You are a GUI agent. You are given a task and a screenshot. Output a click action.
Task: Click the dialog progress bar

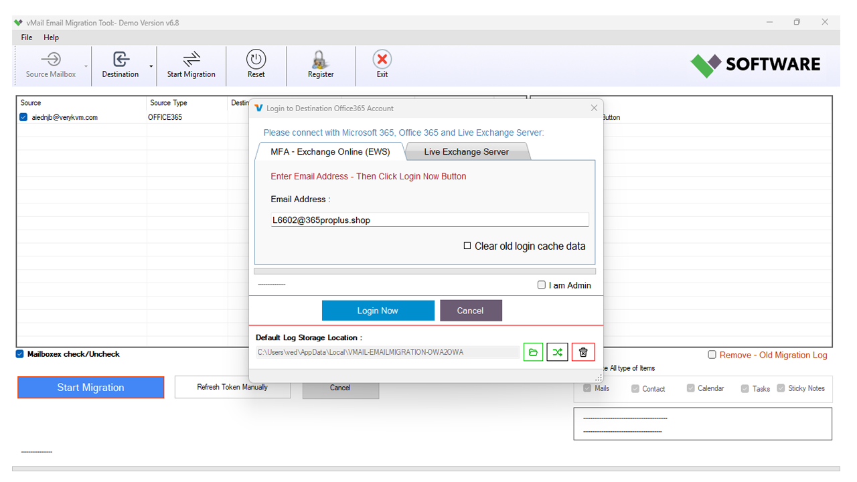coord(425,271)
